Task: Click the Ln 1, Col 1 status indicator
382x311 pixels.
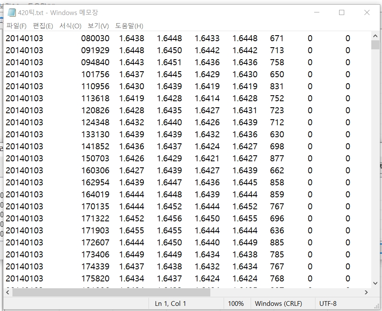Action: tap(170, 303)
